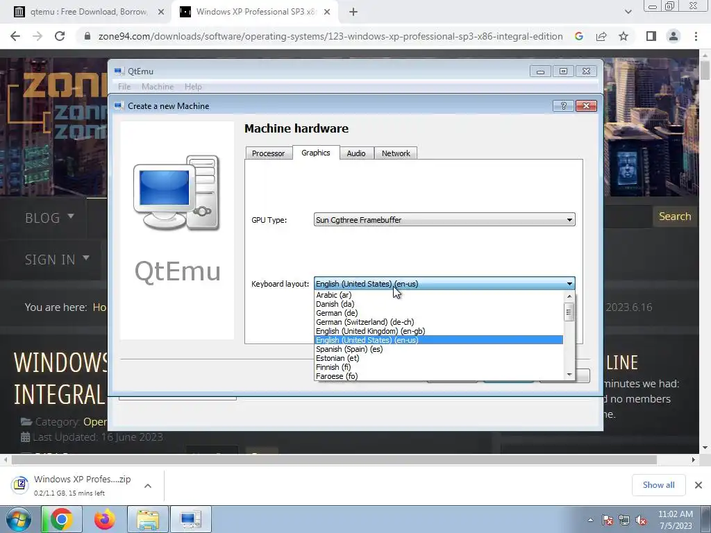Open the tab search chevron
The width and height of the screenshot is (711, 533).
[x=628, y=12]
